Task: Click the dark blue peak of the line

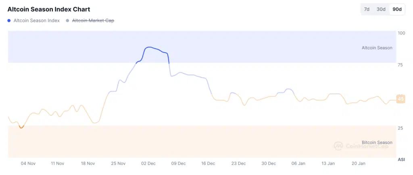Action: click(x=149, y=47)
